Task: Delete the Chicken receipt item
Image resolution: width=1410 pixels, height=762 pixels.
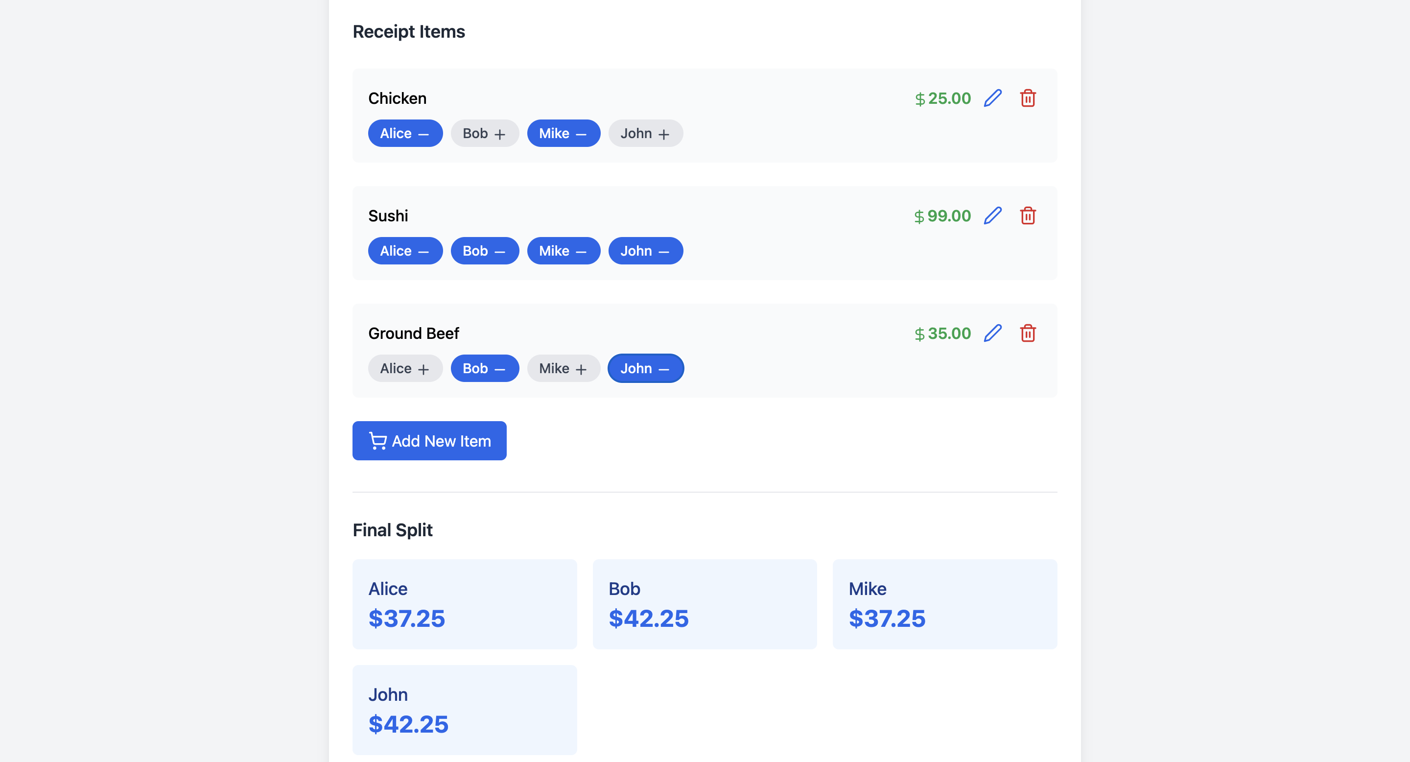Action: [1028, 98]
